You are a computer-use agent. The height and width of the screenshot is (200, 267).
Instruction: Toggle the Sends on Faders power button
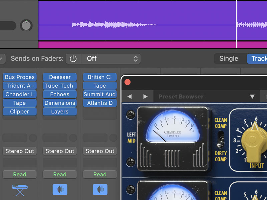click(x=73, y=59)
